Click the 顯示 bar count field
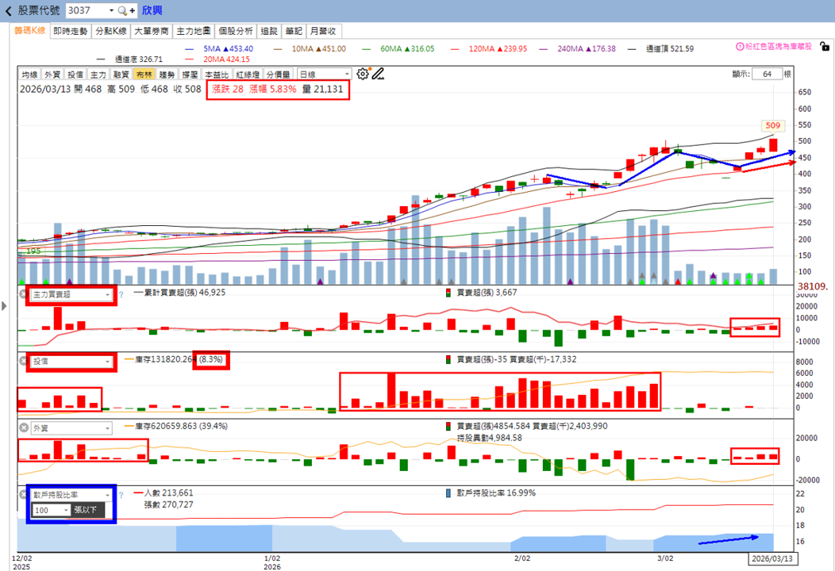The width and height of the screenshot is (835, 571). point(767,74)
